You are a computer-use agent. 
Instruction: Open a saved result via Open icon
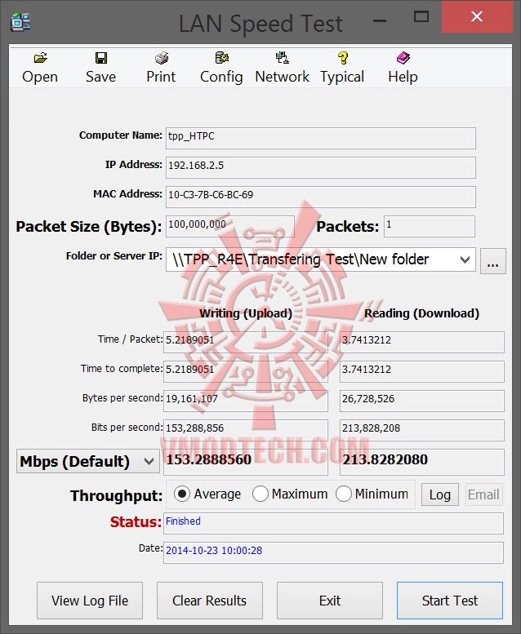point(40,58)
